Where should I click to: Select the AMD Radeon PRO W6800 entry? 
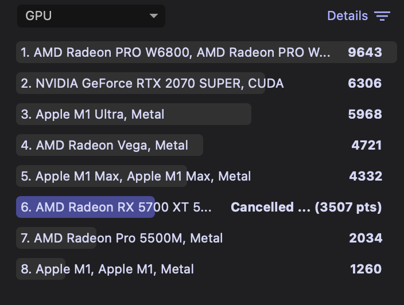(176, 52)
